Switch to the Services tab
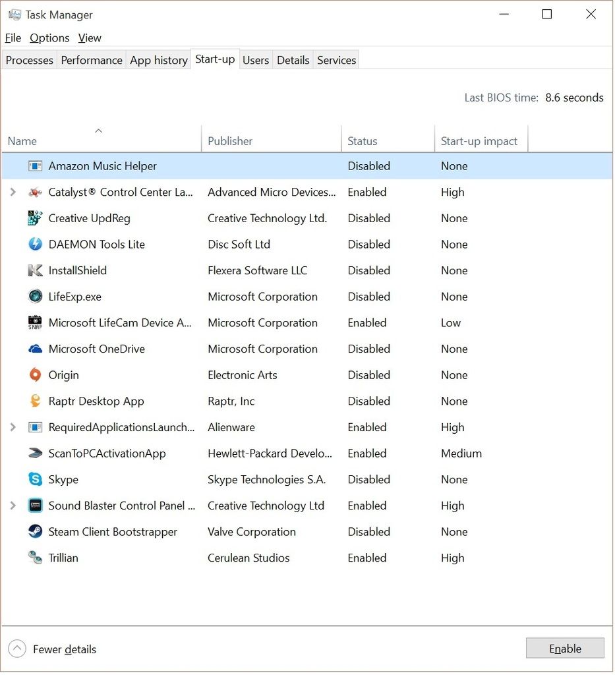Screen dimensions: 615x675 [x=337, y=60]
